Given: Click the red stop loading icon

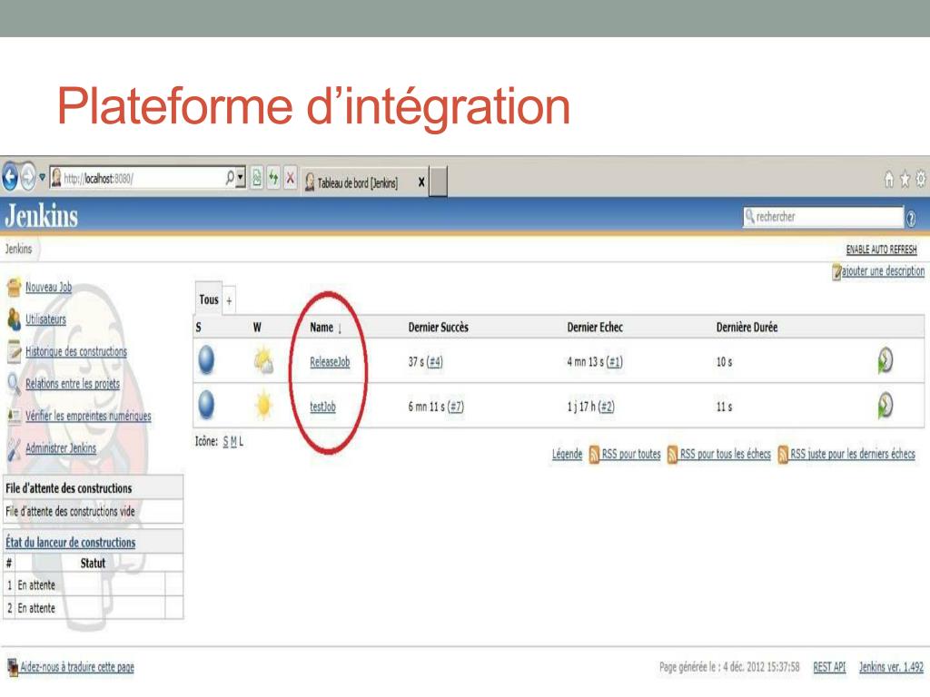Looking at the screenshot, I should click(290, 177).
